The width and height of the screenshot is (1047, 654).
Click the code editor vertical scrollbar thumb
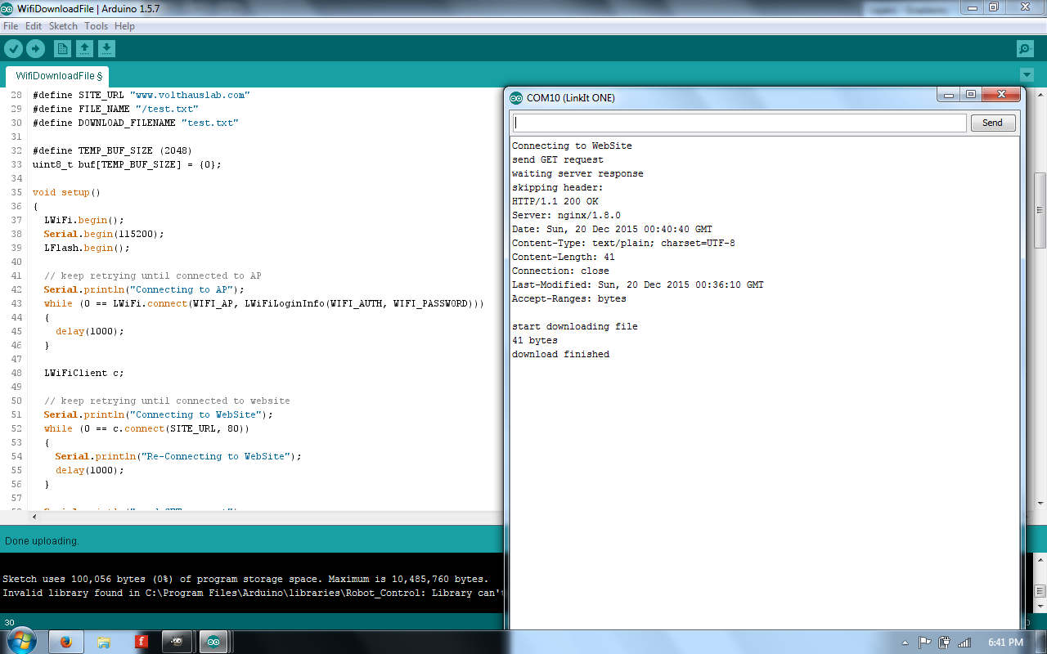[1040, 210]
